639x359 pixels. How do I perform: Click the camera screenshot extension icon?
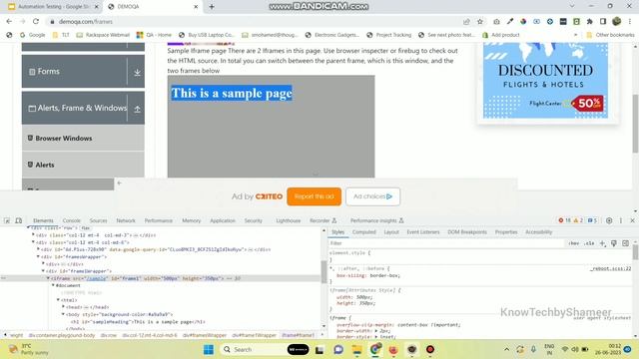(496, 22)
